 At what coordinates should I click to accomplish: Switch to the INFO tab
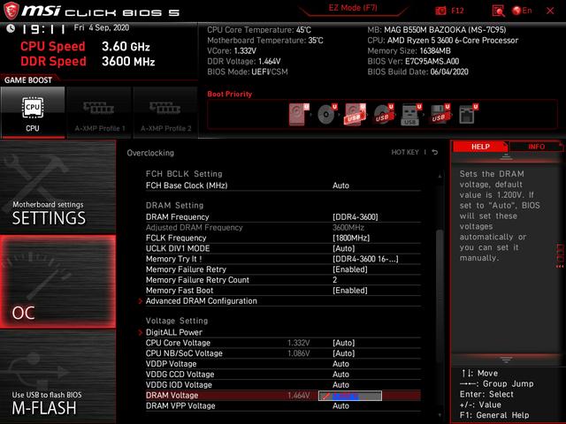click(537, 147)
